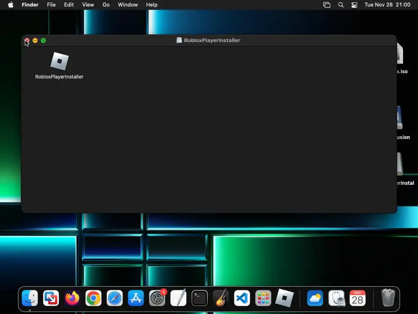
Task: Open the Help menu
Action: tap(152, 5)
